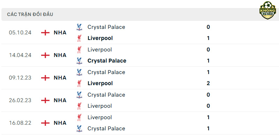The height and width of the screenshot is (139, 279).
Task: Select the NHA league label for 16.08.22
Action: [60, 123]
